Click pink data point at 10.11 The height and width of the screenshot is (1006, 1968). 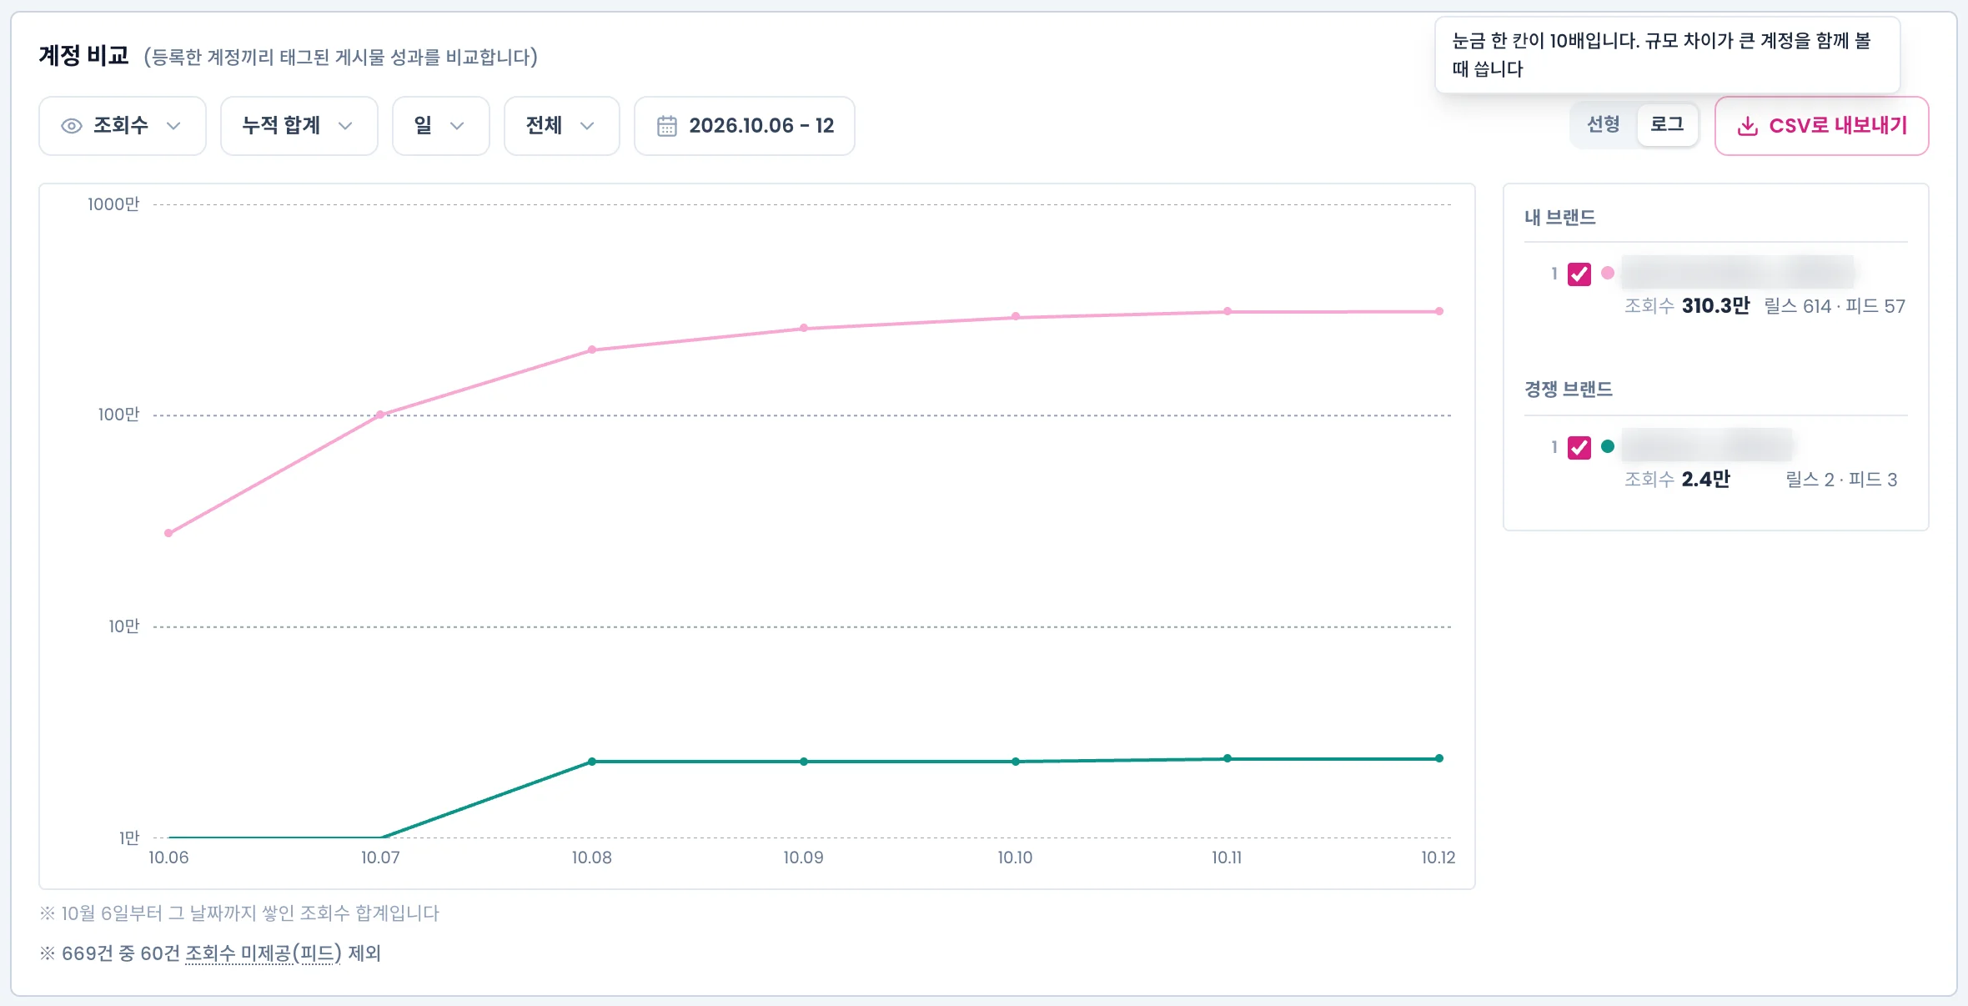click(x=1227, y=311)
